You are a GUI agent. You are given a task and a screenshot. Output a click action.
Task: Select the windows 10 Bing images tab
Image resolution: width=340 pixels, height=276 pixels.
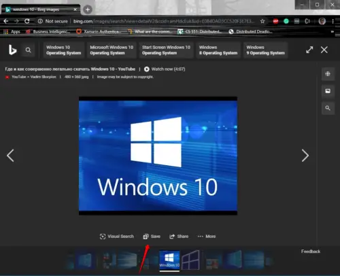[x=41, y=10]
